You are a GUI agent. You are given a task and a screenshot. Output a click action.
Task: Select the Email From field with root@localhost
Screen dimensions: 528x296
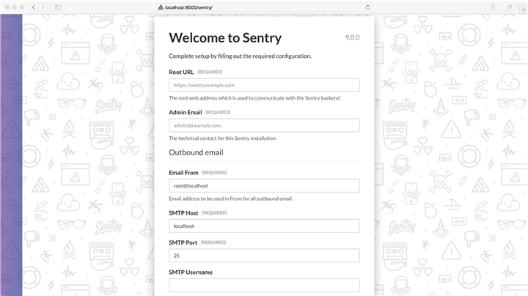(x=264, y=185)
